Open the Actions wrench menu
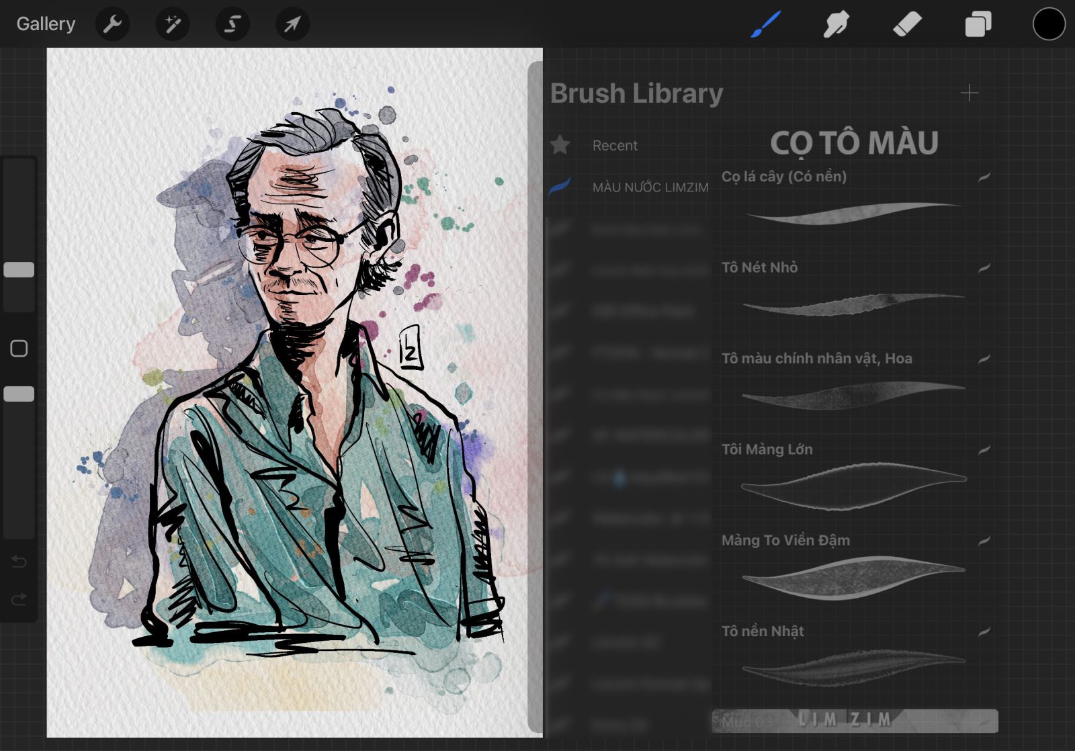The image size is (1075, 751). click(112, 25)
